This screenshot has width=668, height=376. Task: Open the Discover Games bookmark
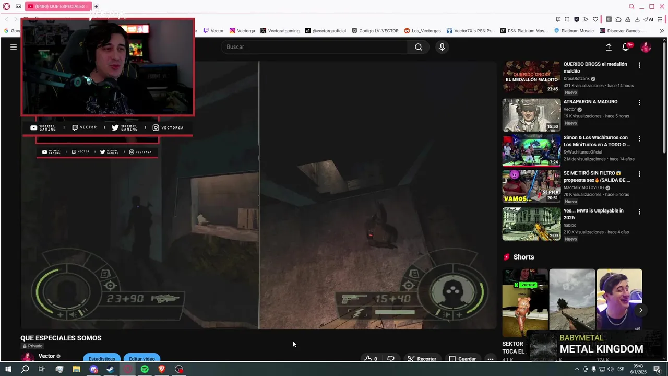623,31
